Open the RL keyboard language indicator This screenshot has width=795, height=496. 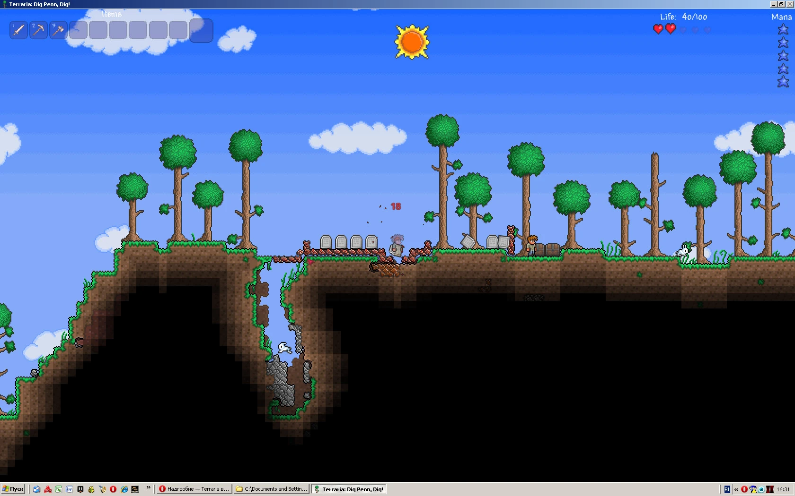[x=727, y=489]
